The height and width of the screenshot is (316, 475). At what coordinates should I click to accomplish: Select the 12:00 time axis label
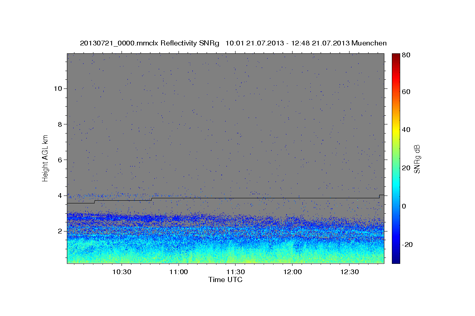(x=293, y=273)
